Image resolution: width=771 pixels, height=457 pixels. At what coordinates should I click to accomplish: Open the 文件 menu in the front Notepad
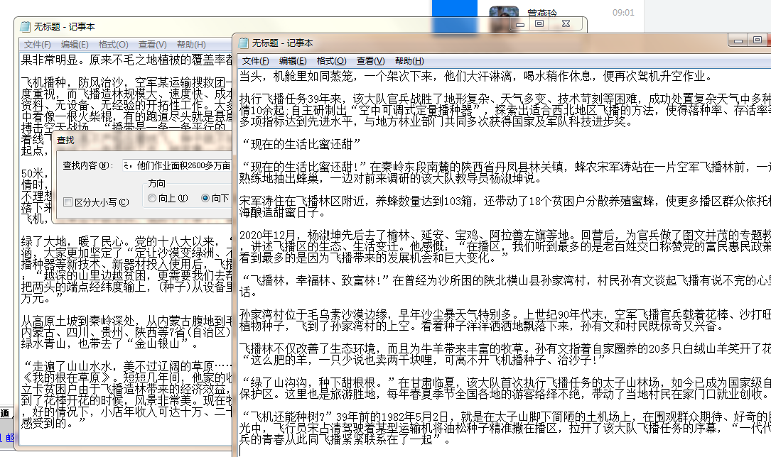click(255, 61)
